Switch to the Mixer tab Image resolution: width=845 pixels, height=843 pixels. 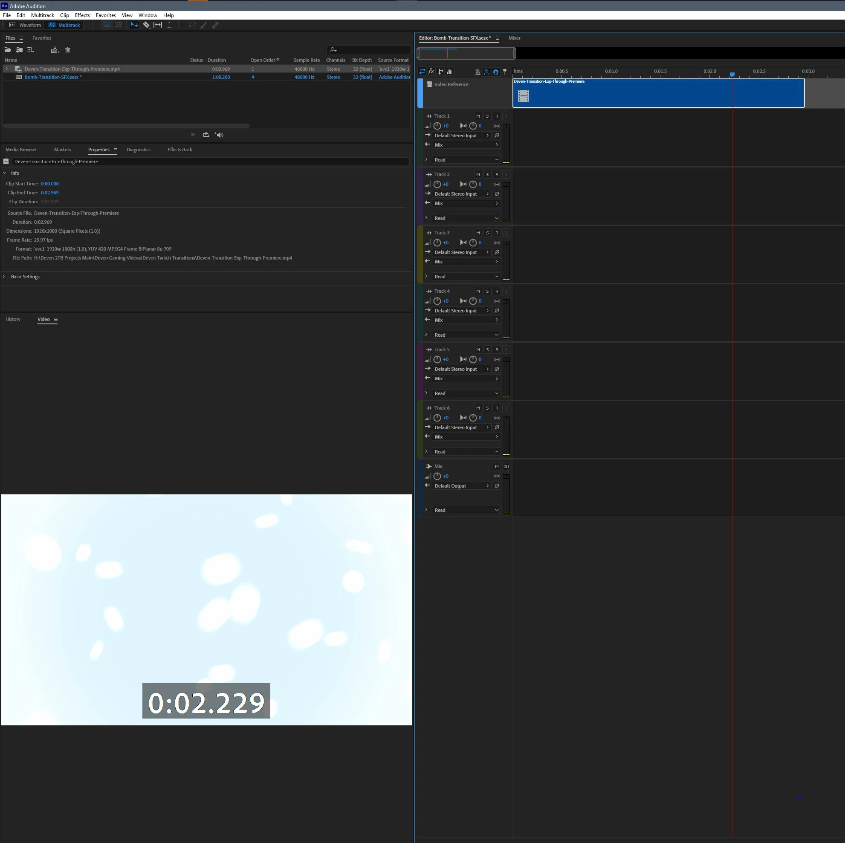[514, 38]
